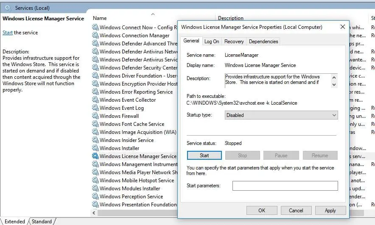Image resolution: width=375 pixels, height=225 pixels.
Task: Select Windows Modules Installer row
Action: click(x=130, y=189)
